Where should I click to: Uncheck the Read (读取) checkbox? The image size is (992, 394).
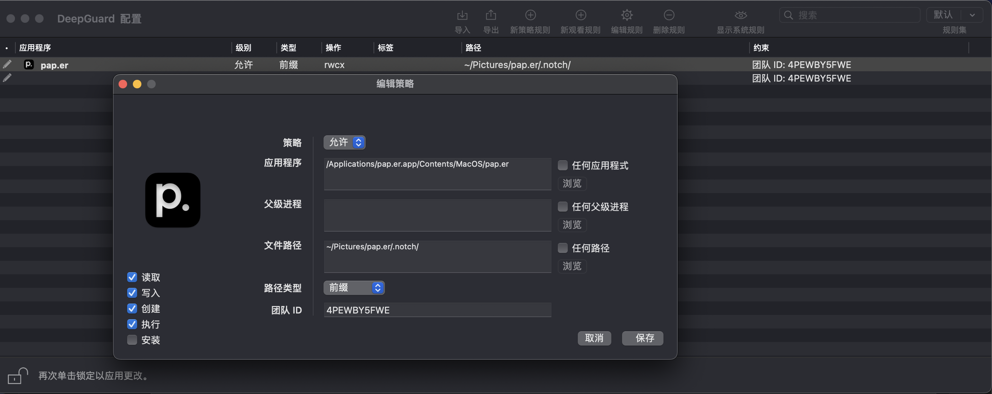click(x=132, y=277)
